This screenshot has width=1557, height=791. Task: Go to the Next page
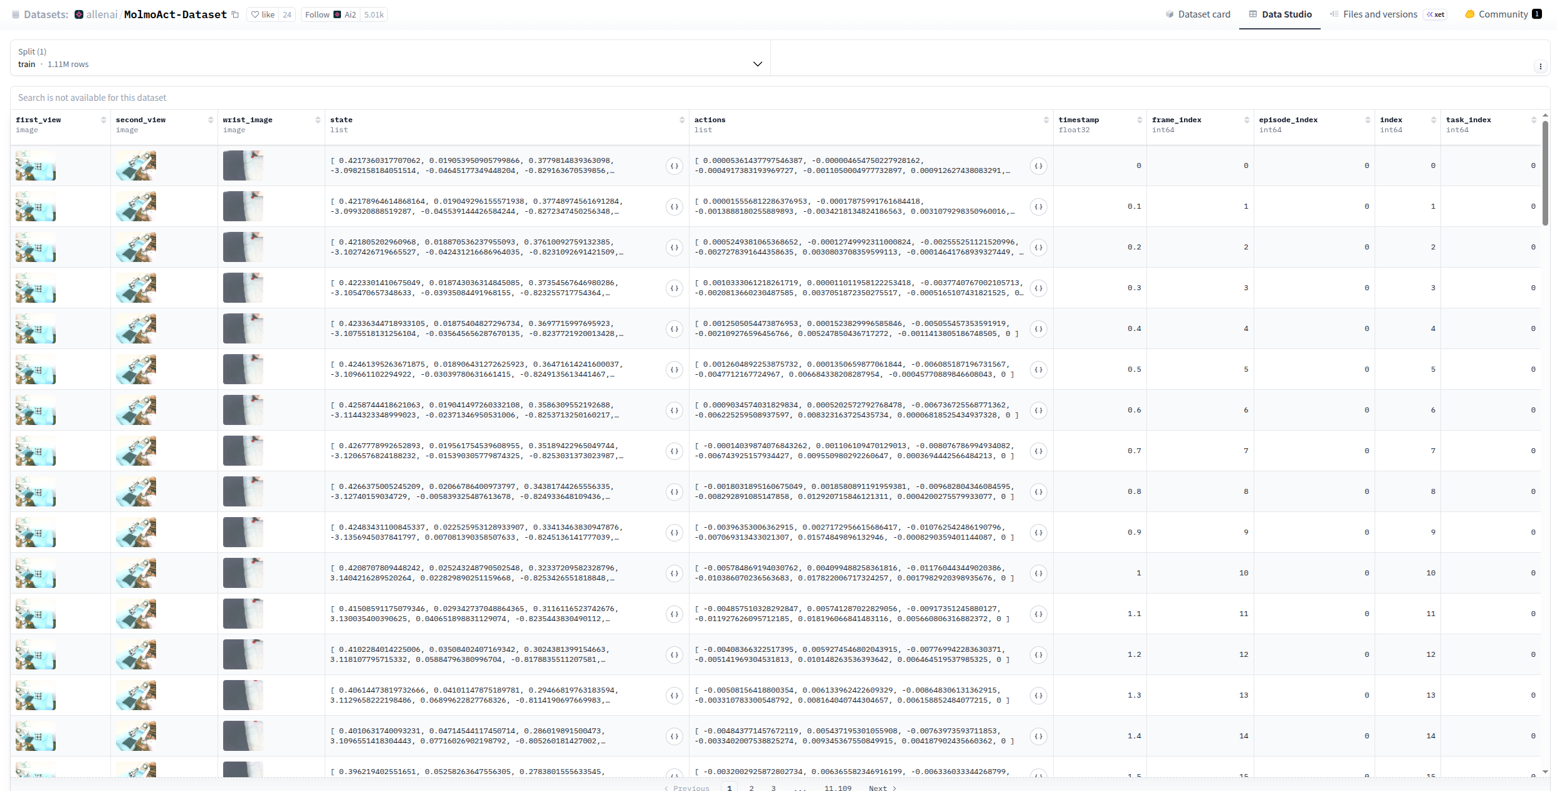tap(882, 788)
